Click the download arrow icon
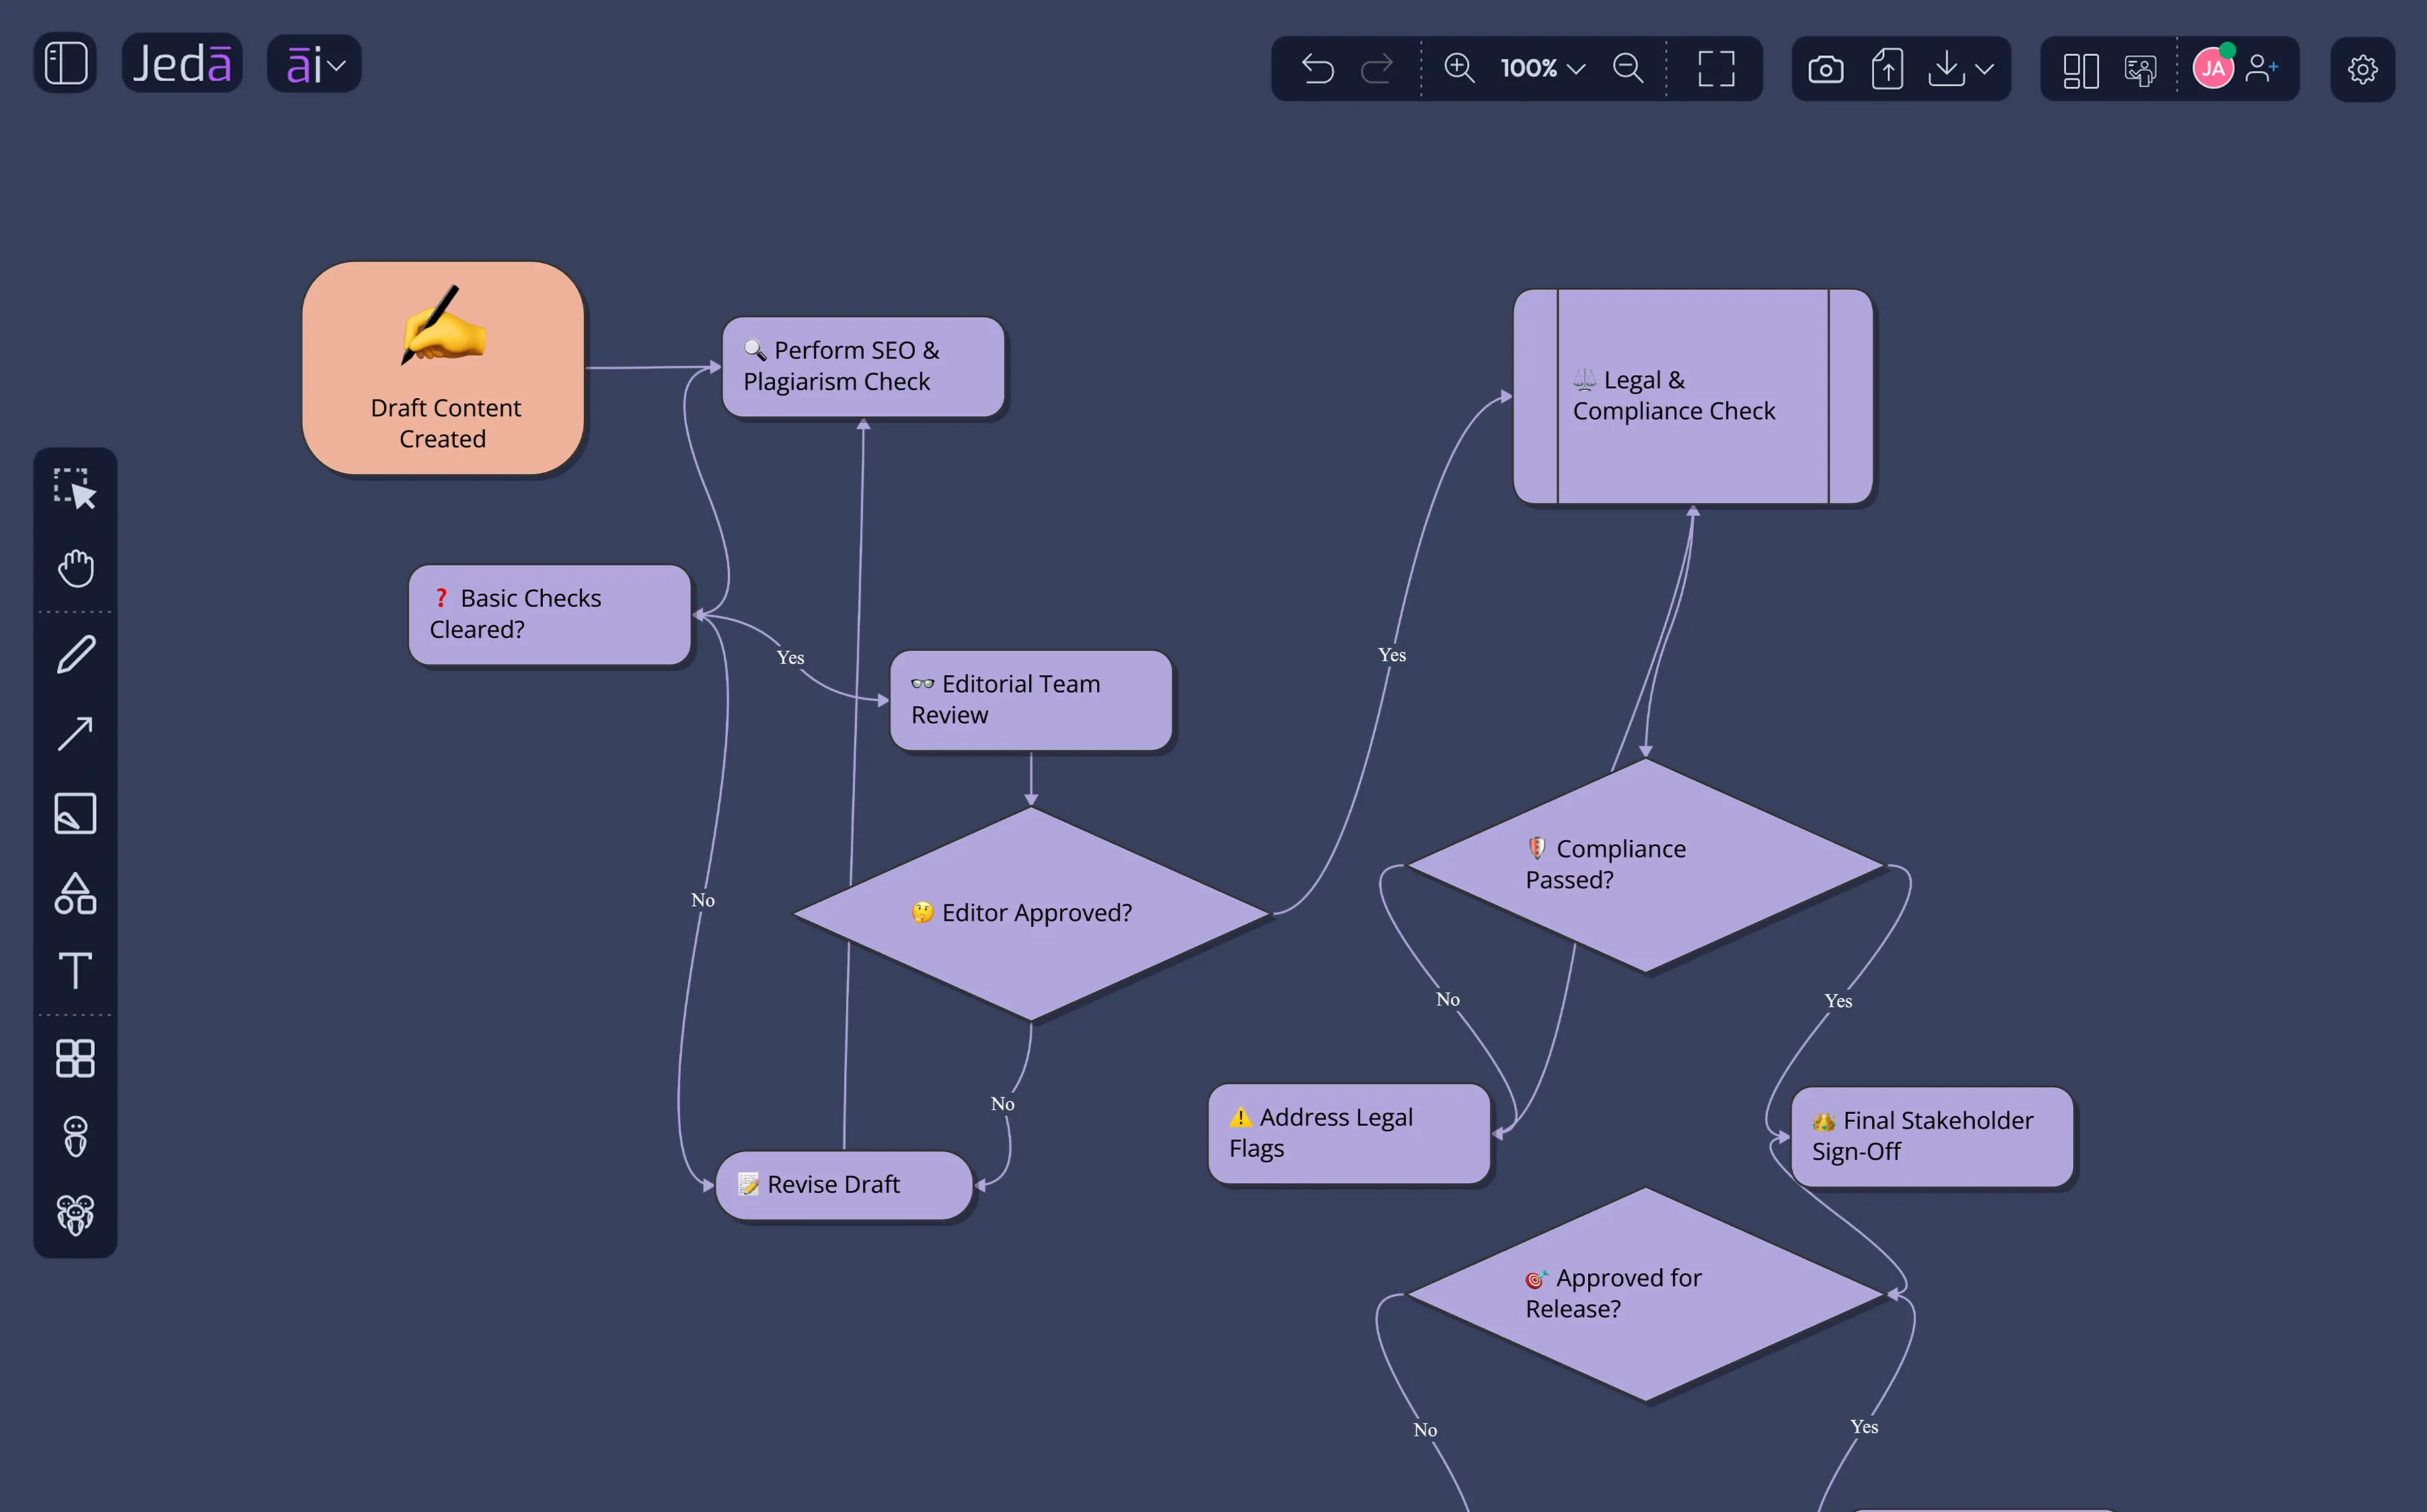 pyautogui.click(x=1946, y=69)
